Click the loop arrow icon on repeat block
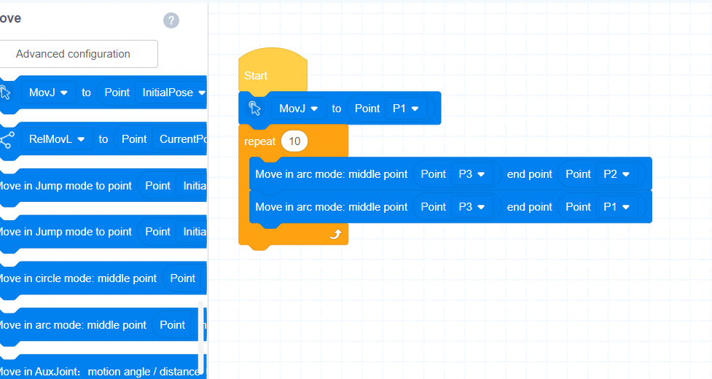This screenshot has height=379, width=712. pyautogui.click(x=335, y=234)
